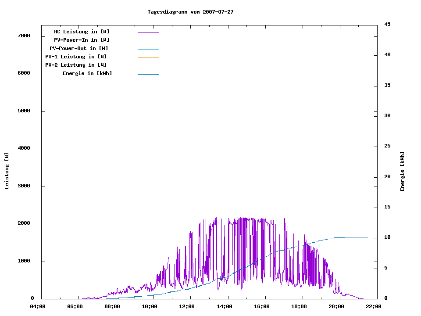Click the blue PV-Power-Out legend line sample
Image resolution: width=421 pixels, height=316 pixels.
coord(148,49)
